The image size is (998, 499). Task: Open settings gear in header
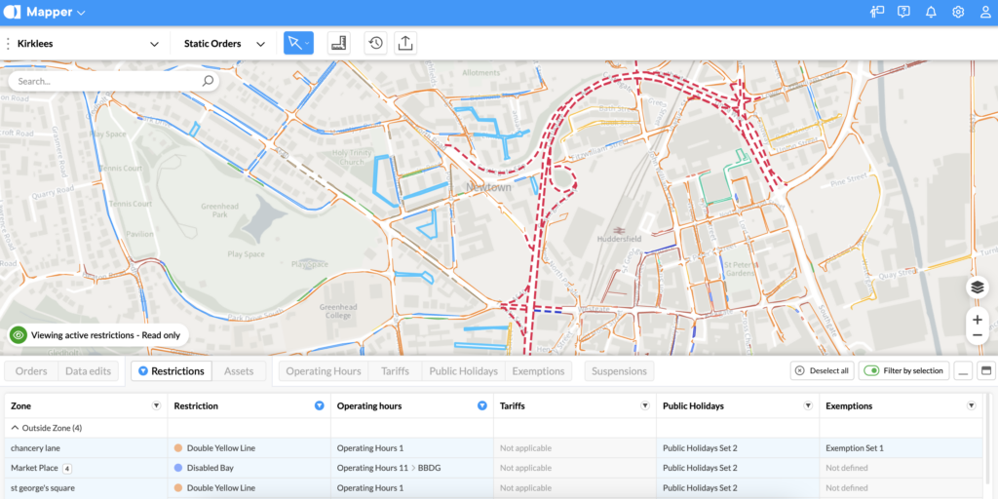958,13
